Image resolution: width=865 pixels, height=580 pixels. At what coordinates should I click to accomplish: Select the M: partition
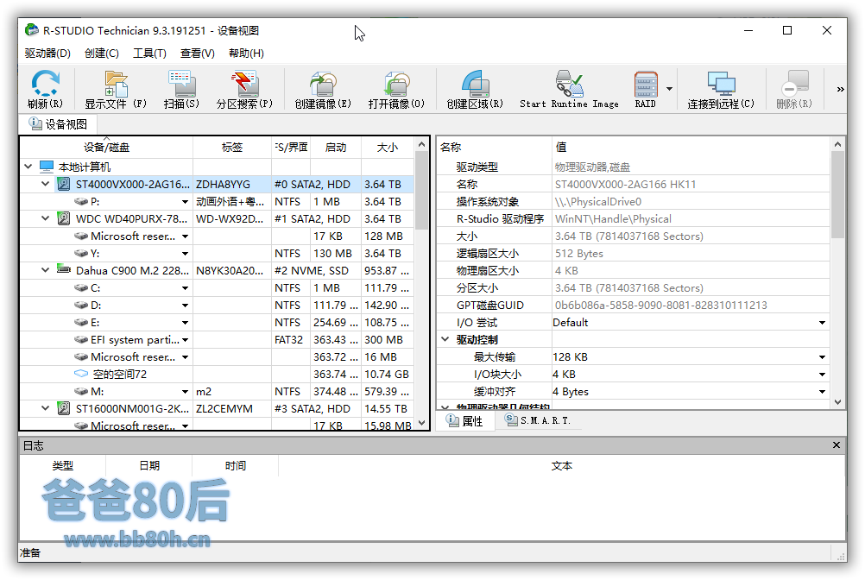pyautogui.click(x=217, y=392)
